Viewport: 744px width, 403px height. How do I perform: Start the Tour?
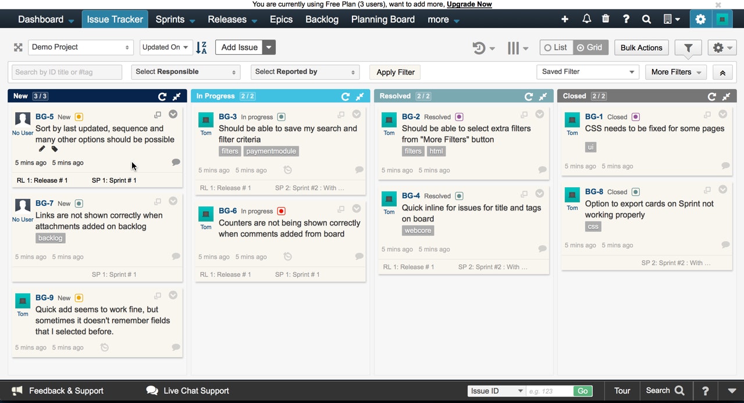[x=622, y=391]
